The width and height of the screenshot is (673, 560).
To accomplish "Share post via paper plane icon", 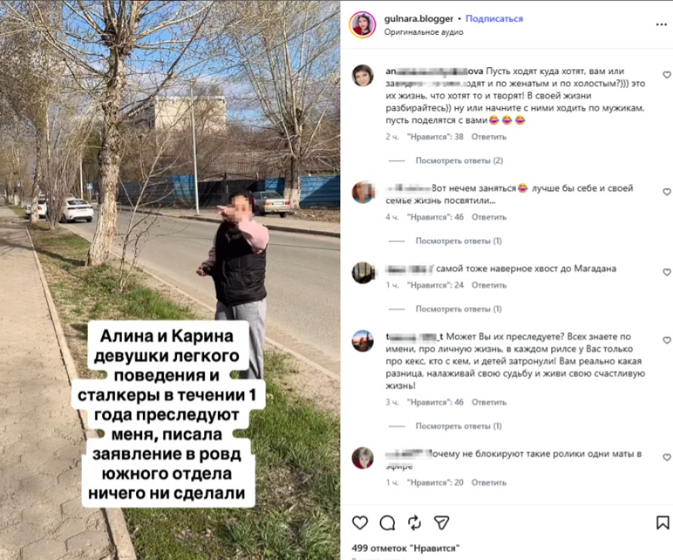I will tap(442, 523).
